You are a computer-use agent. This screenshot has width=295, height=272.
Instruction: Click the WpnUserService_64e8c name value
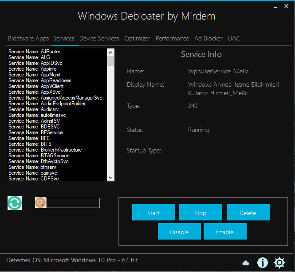coord(218,72)
